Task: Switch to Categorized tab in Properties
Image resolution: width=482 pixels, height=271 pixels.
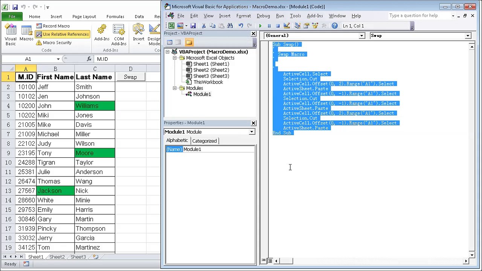Action: [x=204, y=141]
